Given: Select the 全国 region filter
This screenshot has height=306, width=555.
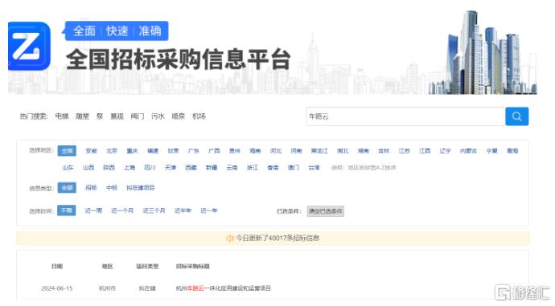Looking at the screenshot, I should point(67,151).
